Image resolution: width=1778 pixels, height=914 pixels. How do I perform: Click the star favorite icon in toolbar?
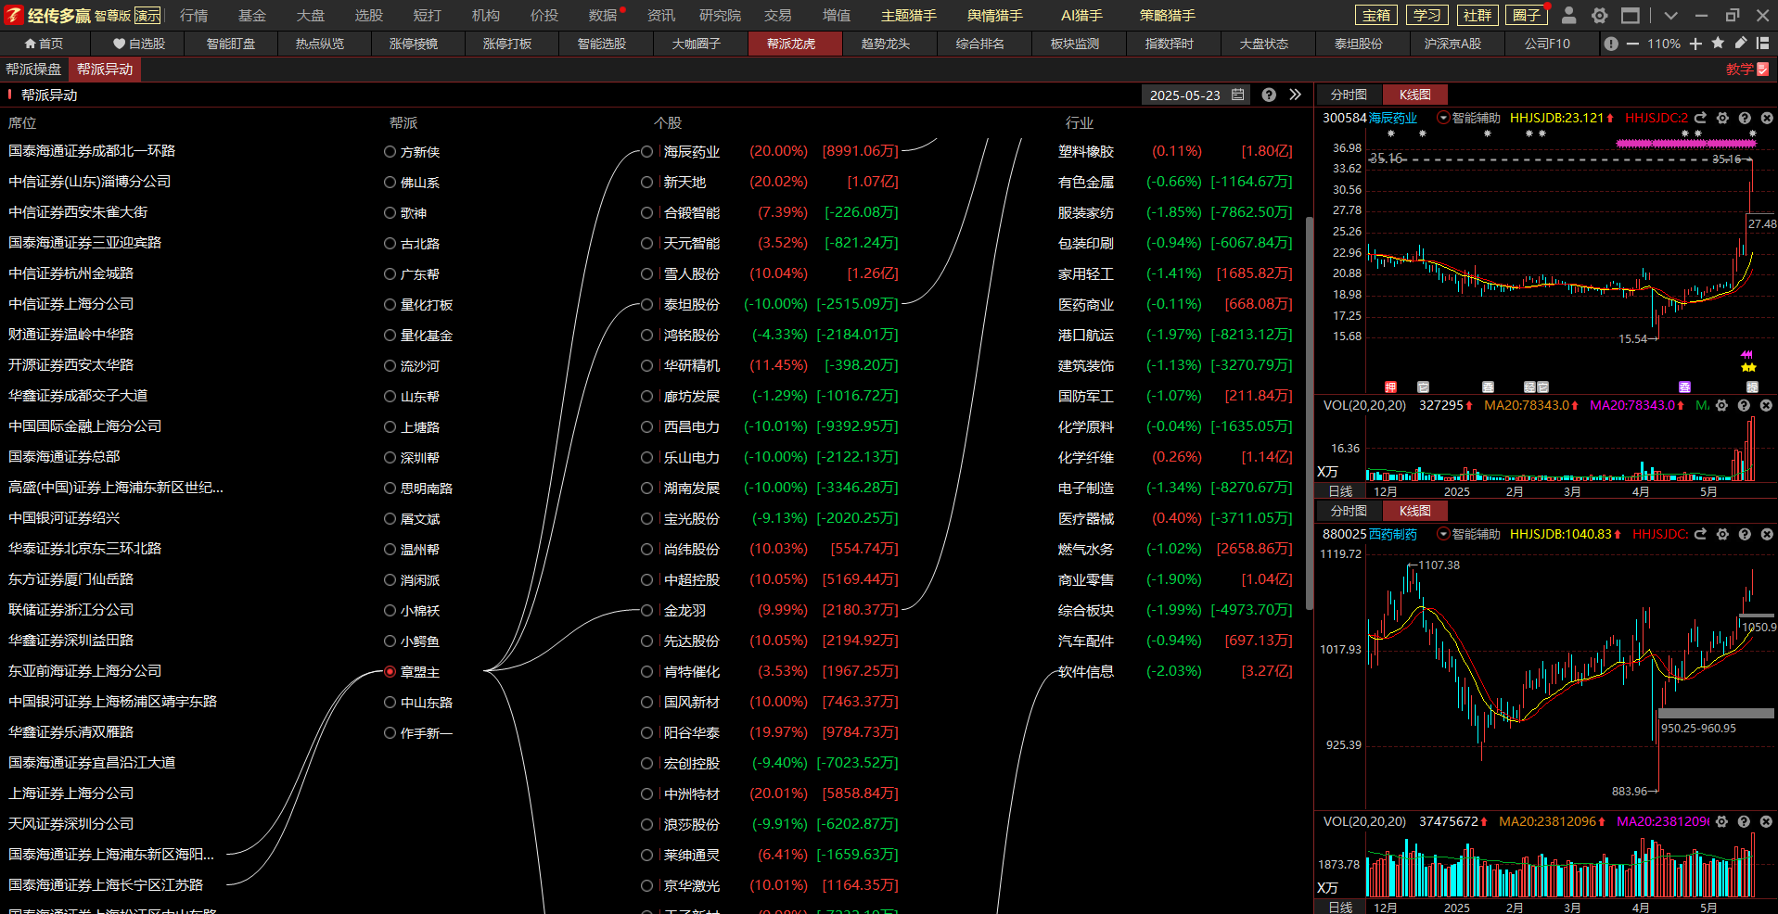pyautogui.click(x=1718, y=43)
